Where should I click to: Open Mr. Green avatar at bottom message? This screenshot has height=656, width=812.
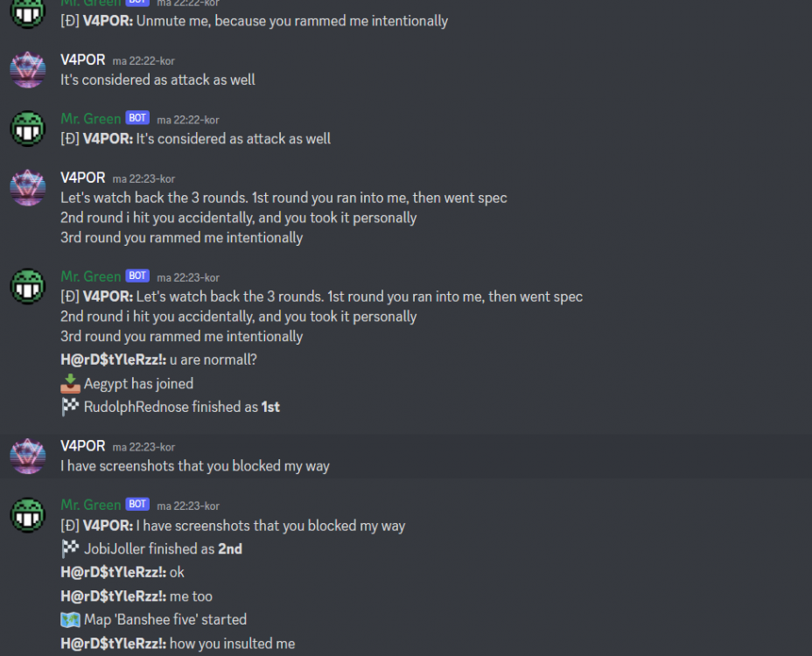pos(28,515)
